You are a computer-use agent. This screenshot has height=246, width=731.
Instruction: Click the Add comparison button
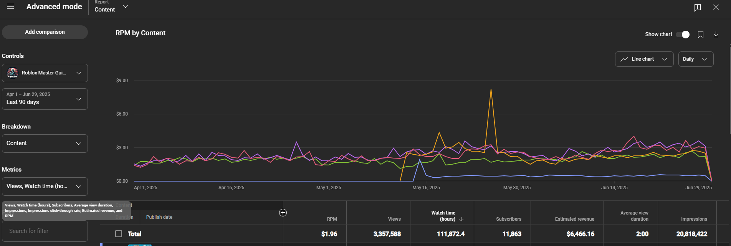pyautogui.click(x=45, y=32)
